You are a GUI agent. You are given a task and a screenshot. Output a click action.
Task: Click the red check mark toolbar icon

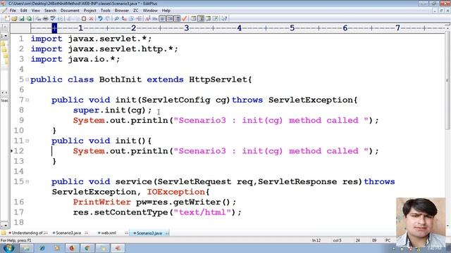click(x=185, y=18)
